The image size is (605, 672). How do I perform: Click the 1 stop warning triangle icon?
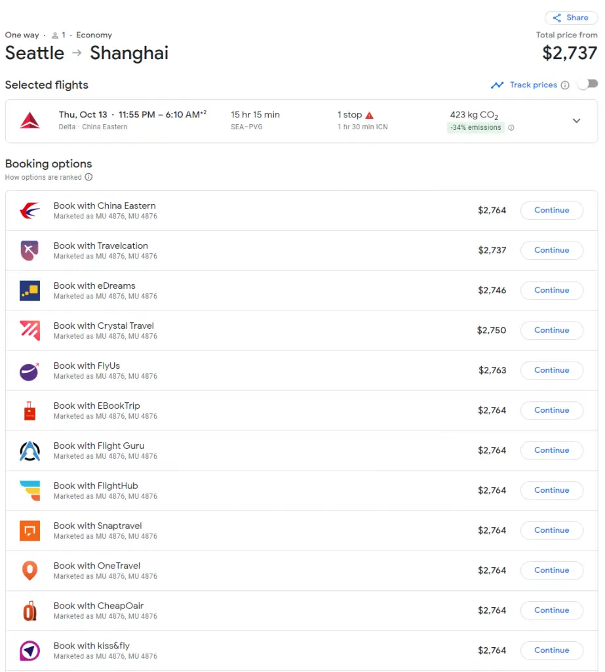370,115
